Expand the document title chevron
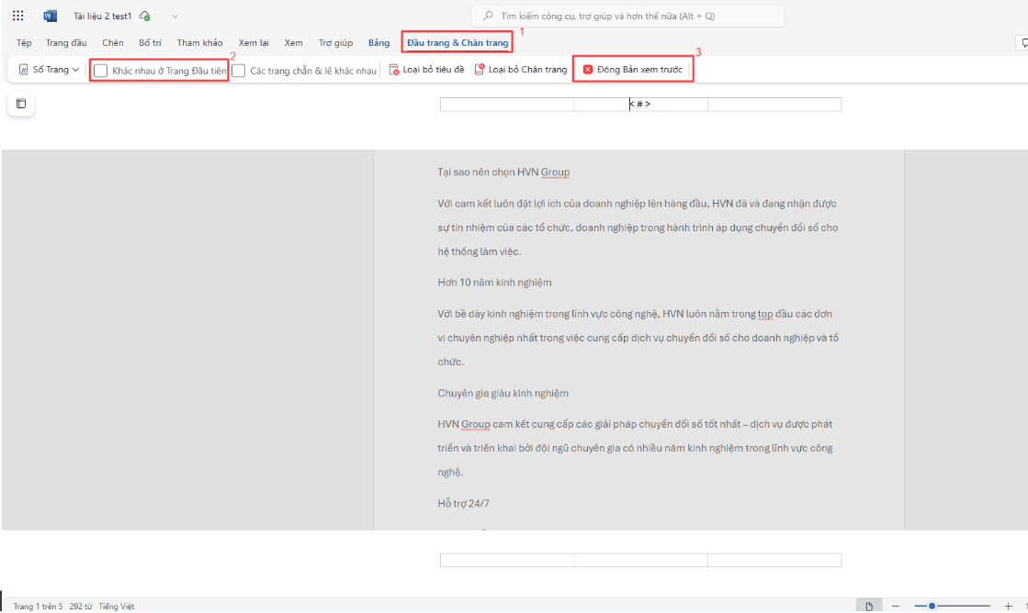The height and width of the screenshot is (613, 1028). pos(175,16)
